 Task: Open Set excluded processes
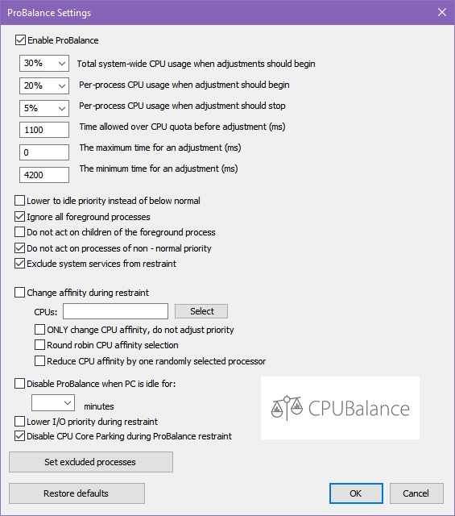[91, 462]
